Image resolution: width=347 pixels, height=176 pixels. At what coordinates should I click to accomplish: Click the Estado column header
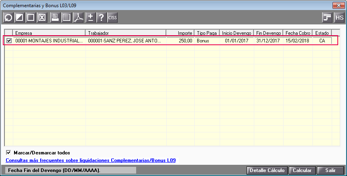(322, 33)
